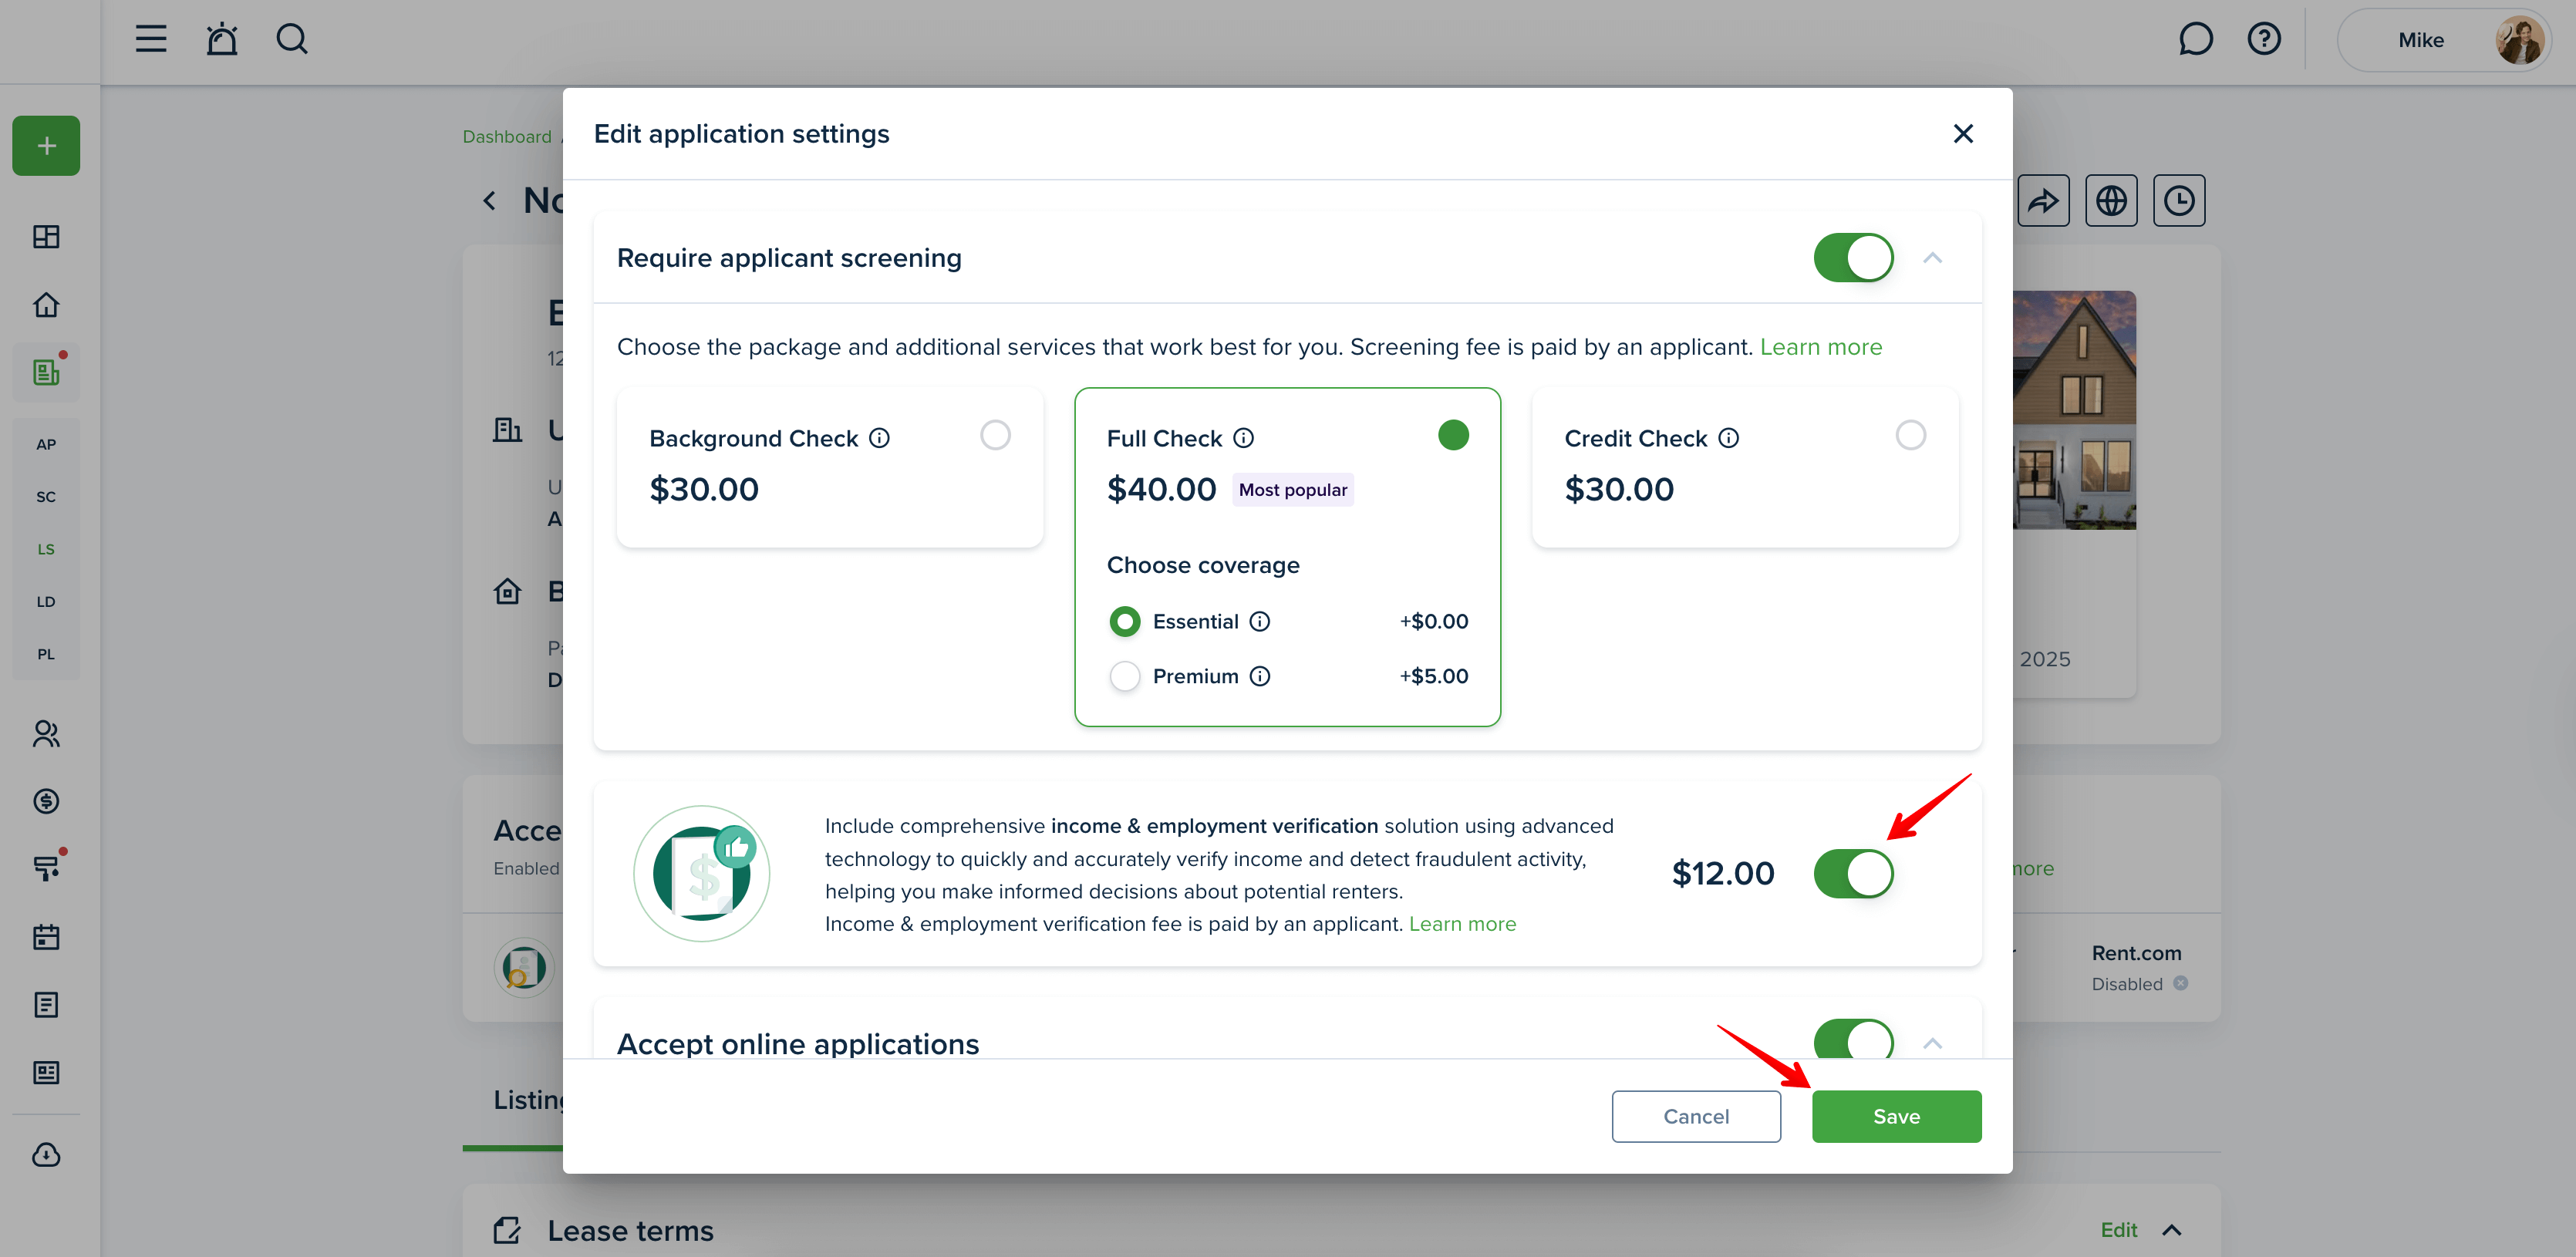Select the Background Check radio button
The width and height of the screenshot is (2576, 1257).
coord(995,435)
